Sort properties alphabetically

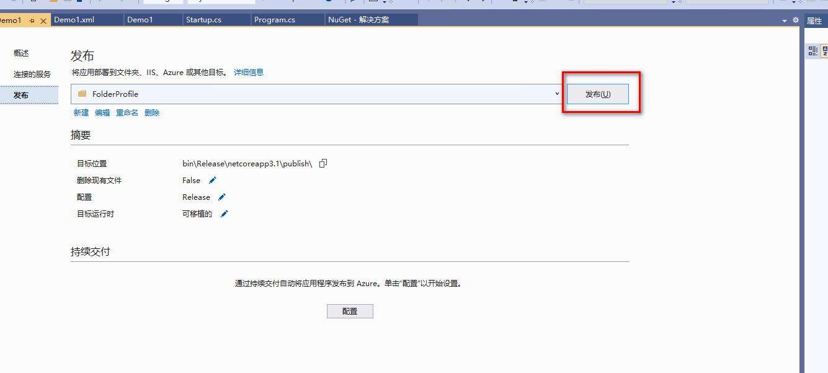[x=825, y=52]
